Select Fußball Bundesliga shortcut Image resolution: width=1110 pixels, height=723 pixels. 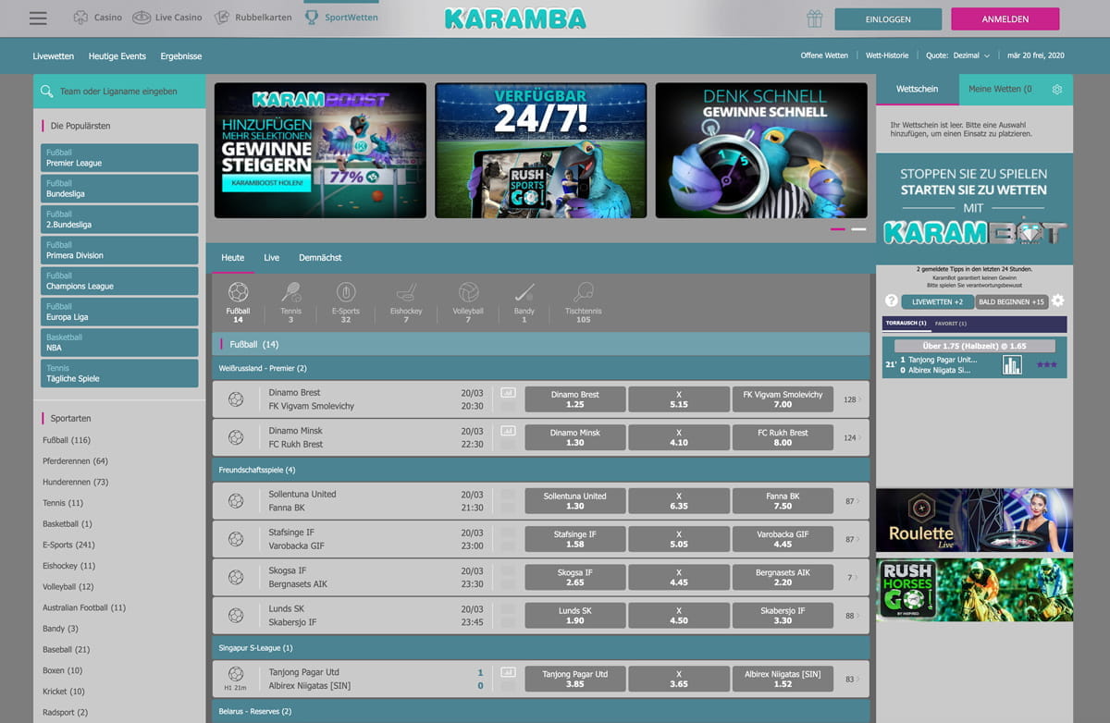(x=119, y=189)
